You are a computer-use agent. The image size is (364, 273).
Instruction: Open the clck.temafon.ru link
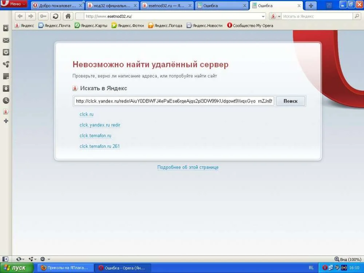(x=95, y=135)
